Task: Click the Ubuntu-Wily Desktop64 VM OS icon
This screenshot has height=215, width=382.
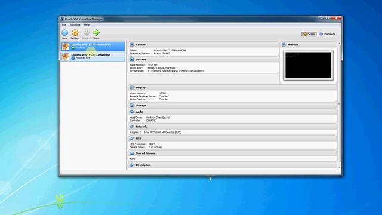Action: [x=65, y=57]
